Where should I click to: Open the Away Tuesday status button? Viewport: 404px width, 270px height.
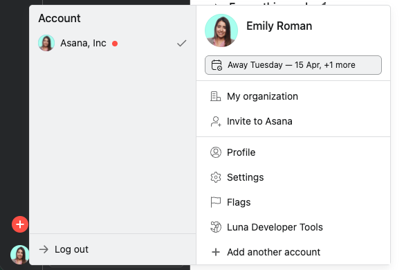293,65
